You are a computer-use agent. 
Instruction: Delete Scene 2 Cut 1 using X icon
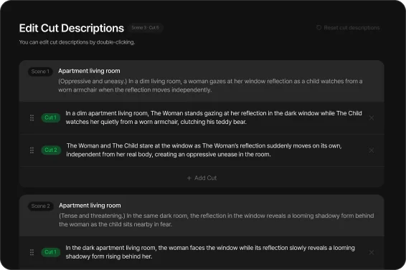372,252
